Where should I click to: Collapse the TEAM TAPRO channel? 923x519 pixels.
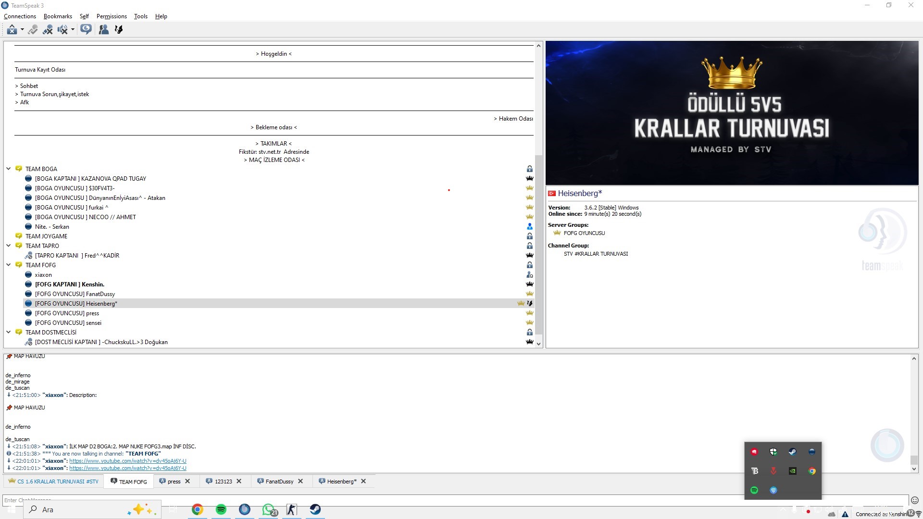tap(9, 246)
